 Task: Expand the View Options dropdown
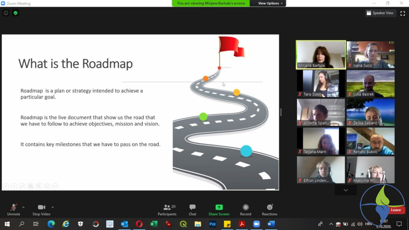tap(270, 3)
